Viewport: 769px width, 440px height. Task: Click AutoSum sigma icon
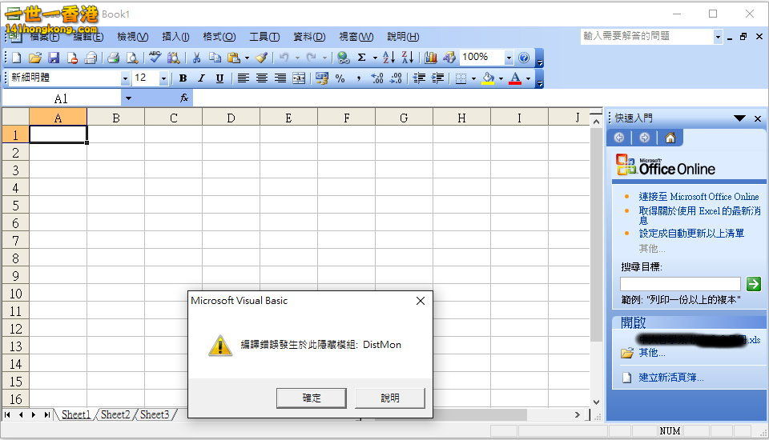click(362, 58)
